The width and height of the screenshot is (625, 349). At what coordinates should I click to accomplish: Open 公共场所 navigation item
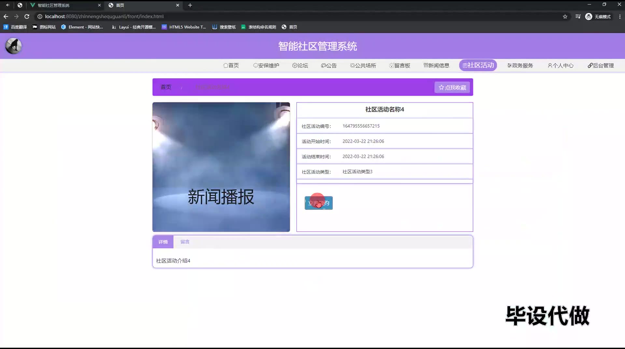[x=363, y=65]
